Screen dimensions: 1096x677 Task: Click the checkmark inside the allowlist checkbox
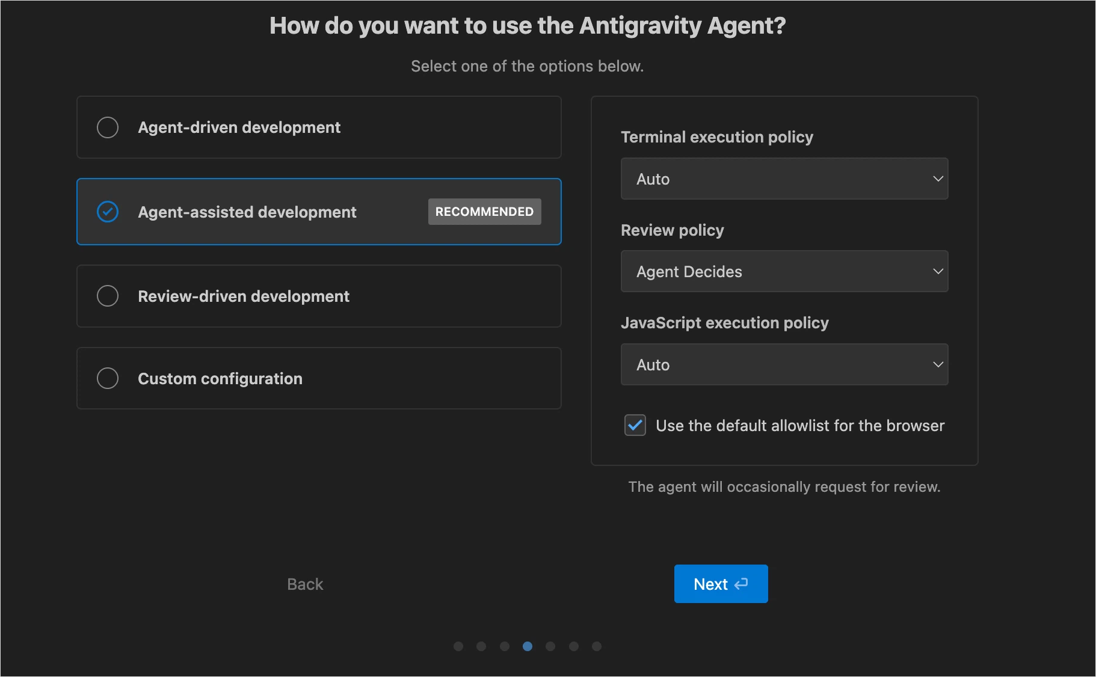click(x=635, y=425)
